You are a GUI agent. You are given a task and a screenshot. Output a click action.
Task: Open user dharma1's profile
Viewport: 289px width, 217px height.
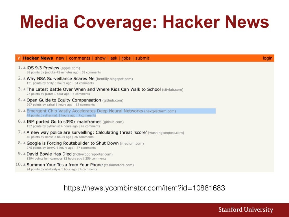[x=51, y=116]
